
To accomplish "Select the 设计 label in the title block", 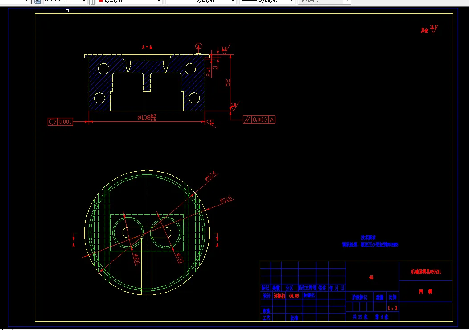I will coord(267,296).
